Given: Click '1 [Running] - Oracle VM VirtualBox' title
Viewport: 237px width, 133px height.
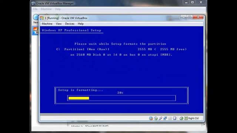Looking at the screenshot, I should [x=66, y=18].
